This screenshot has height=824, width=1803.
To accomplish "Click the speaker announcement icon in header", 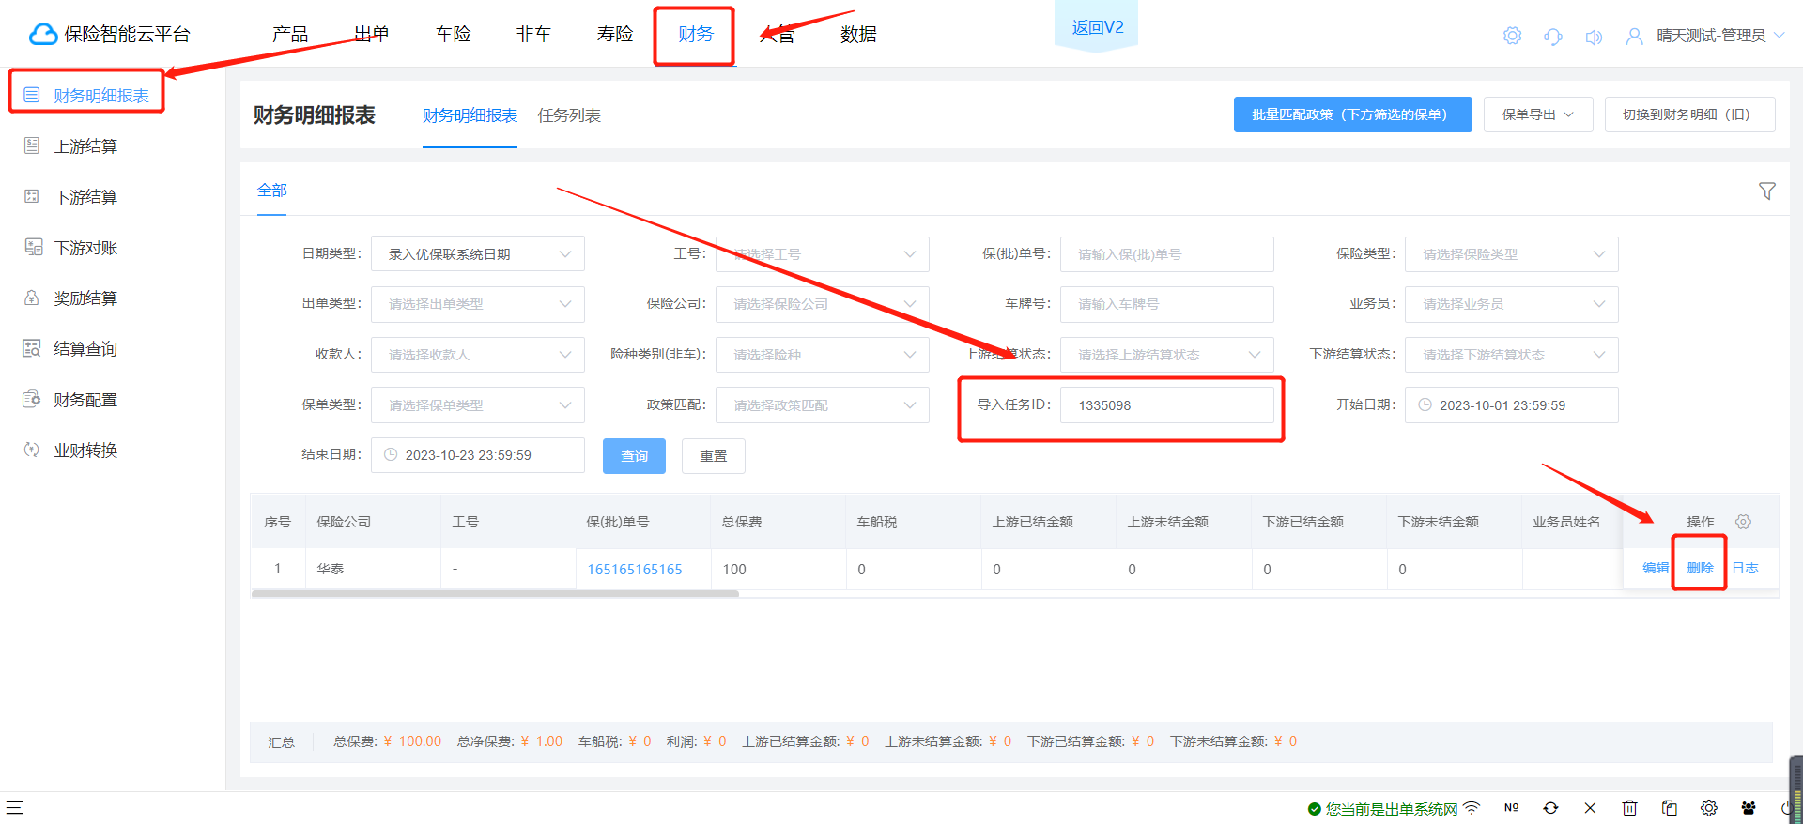I will 1594,37.
